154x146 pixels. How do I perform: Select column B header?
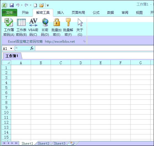pos(41,63)
